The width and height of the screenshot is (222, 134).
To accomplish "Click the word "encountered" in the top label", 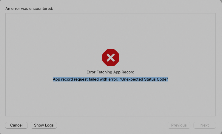I will pos(42,9).
